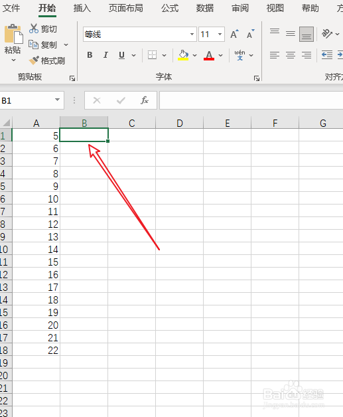Viewport: 343px width, 417px height.
Task: Expand the underline style arrow
Action: [133, 55]
